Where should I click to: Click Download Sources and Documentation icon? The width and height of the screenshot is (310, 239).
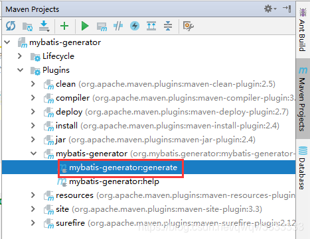tap(44, 26)
